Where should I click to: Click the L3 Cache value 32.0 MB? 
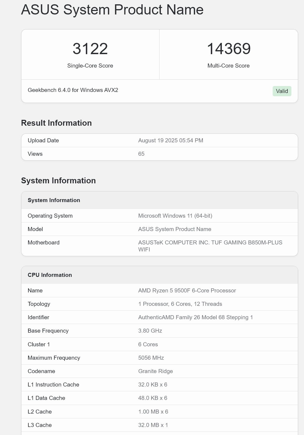coord(153,425)
